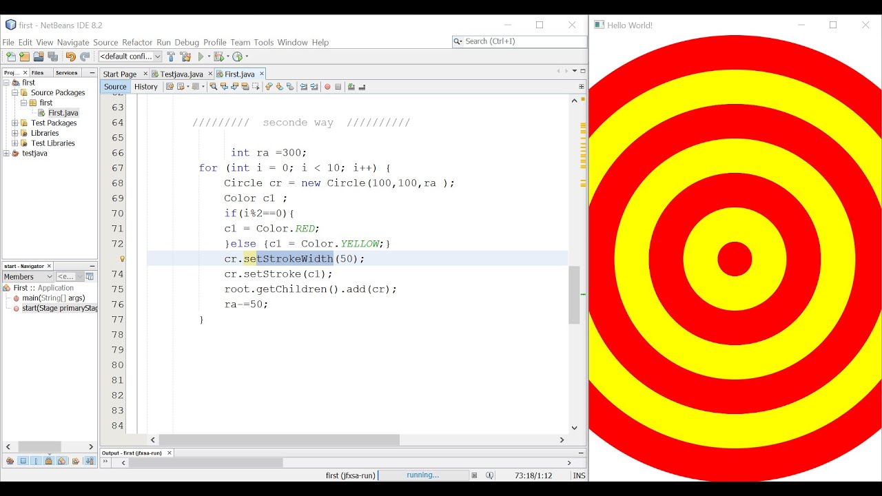
Task: Click the Build Project hammer icon
Action: (171, 56)
